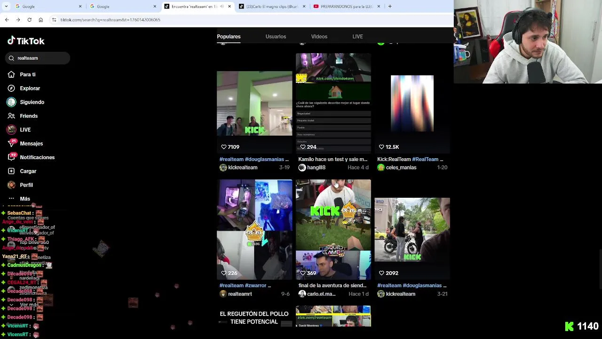
Task: Open the realteamrt profile link
Action: [x=240, y=294]
